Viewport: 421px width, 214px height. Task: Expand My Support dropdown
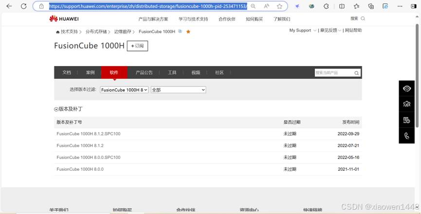tap(303, 31)
